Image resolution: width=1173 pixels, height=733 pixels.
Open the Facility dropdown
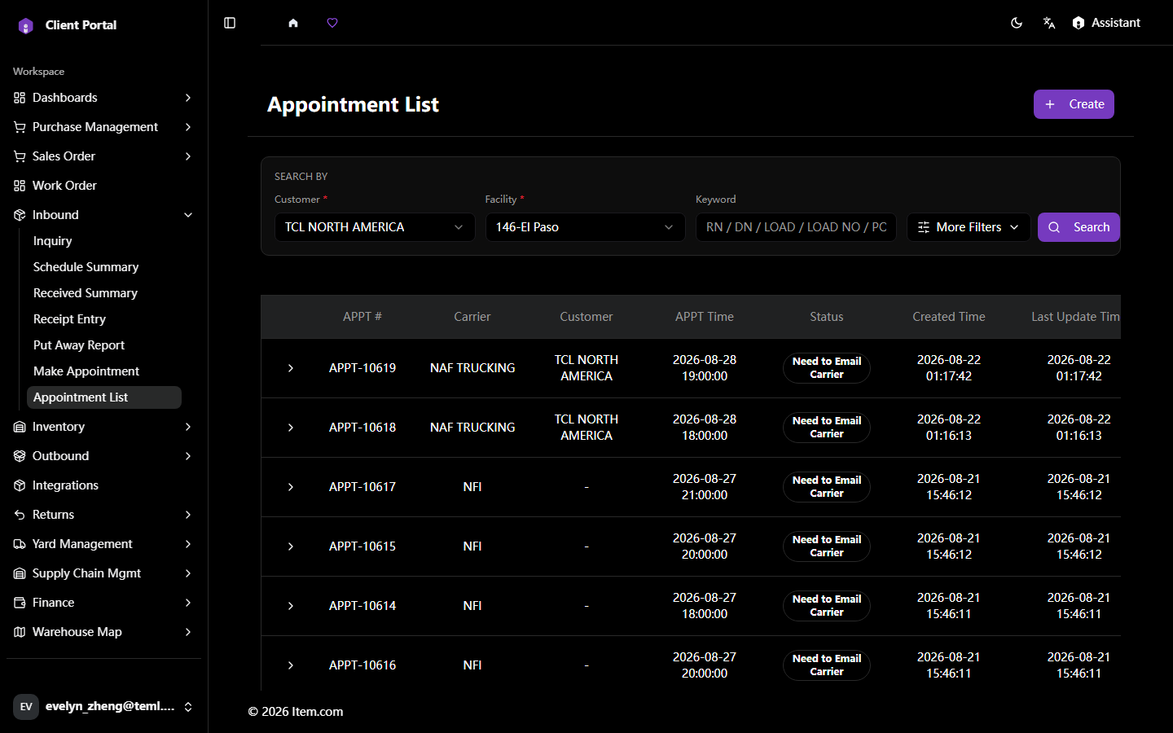tap(585, 227)
